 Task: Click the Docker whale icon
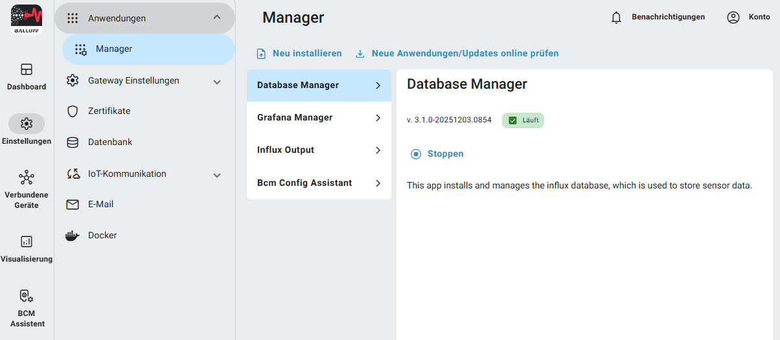[73, 236]
